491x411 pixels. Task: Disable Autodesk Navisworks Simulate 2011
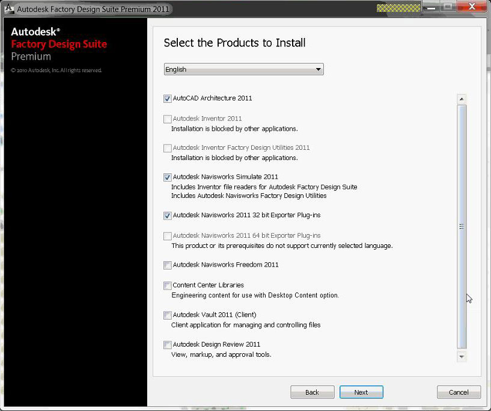click(167, 177)
